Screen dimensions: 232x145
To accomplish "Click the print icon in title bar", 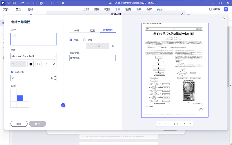I will pos(41,3).
